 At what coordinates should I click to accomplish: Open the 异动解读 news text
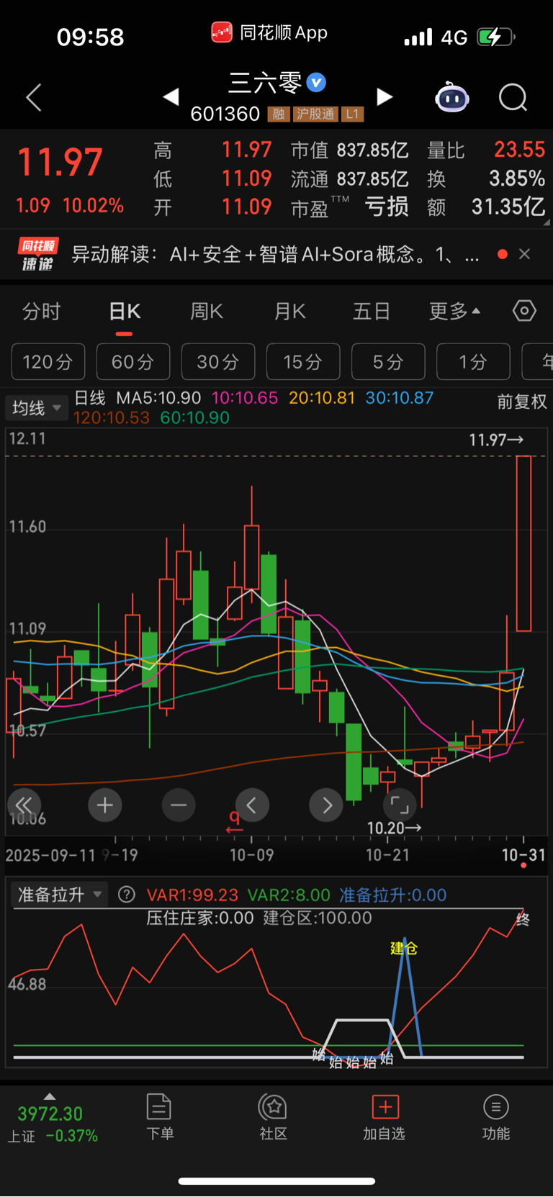[x=276, y=254]
